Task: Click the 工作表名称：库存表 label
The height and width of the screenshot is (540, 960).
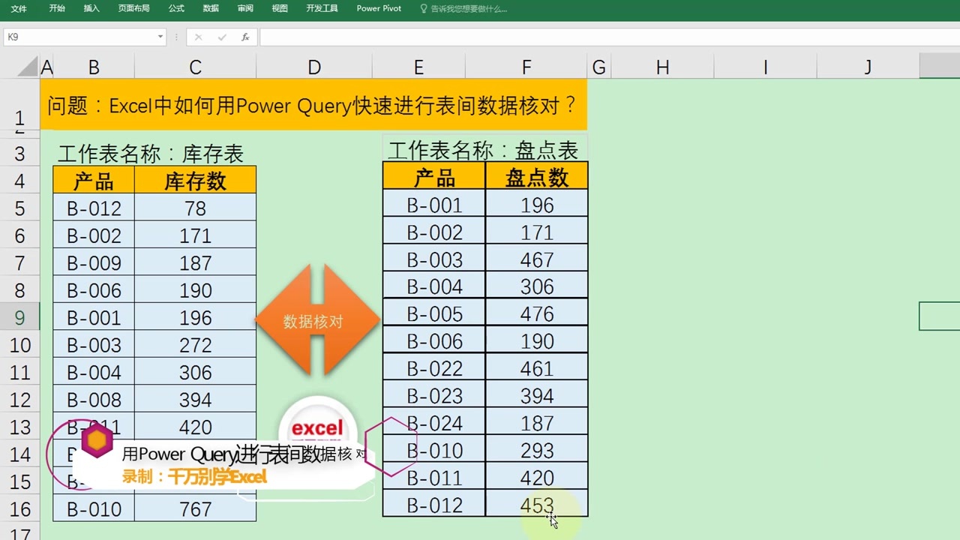Action: pyautogui.click(x=151, y=154)
